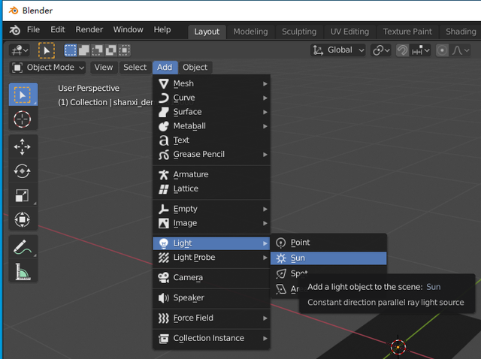Click the Blender logo menu icon

coord(14,30)
